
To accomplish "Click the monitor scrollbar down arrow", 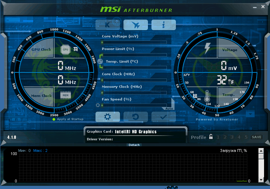I will [x=261, y=180].
